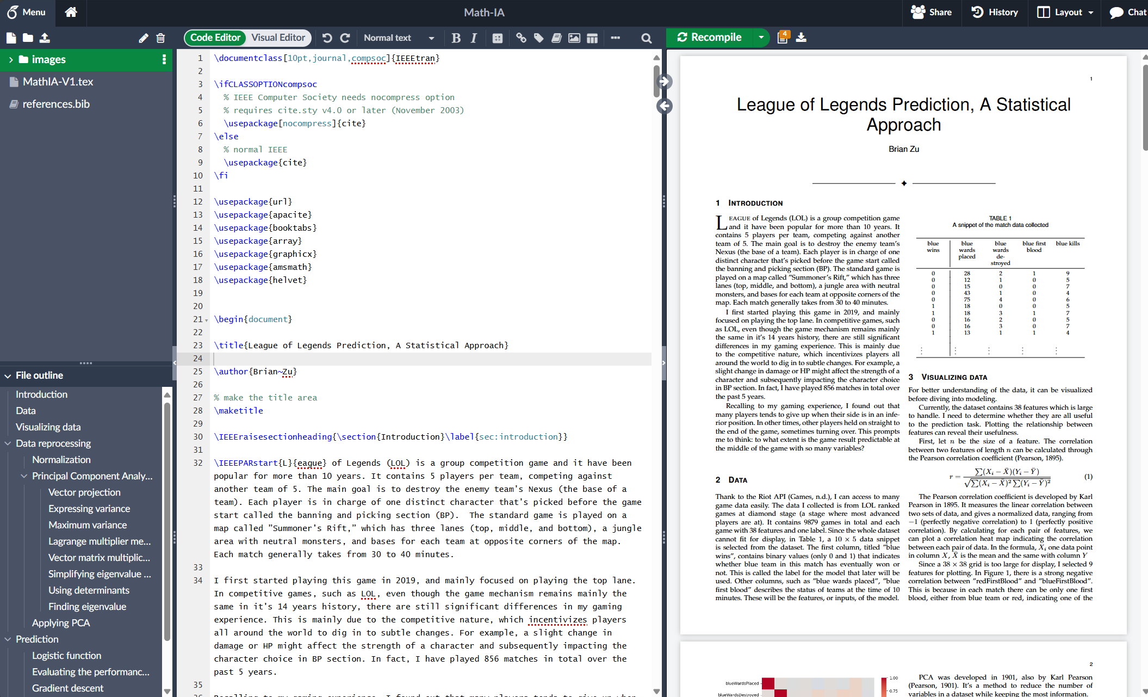Insert a cross-reference tag icon
Viewport: 1148px width, 697px height.
point(539,38)
